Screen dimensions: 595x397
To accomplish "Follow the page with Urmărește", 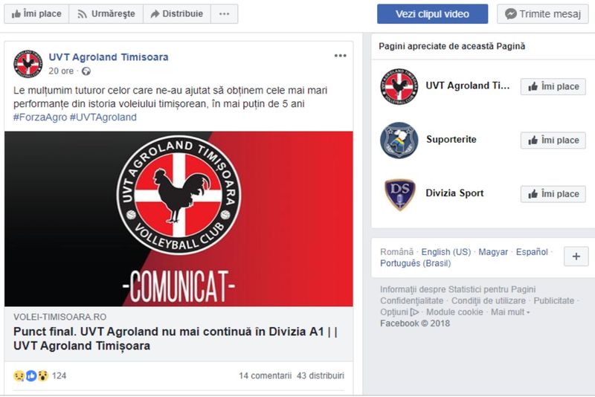I will click(x=106, y=14).
